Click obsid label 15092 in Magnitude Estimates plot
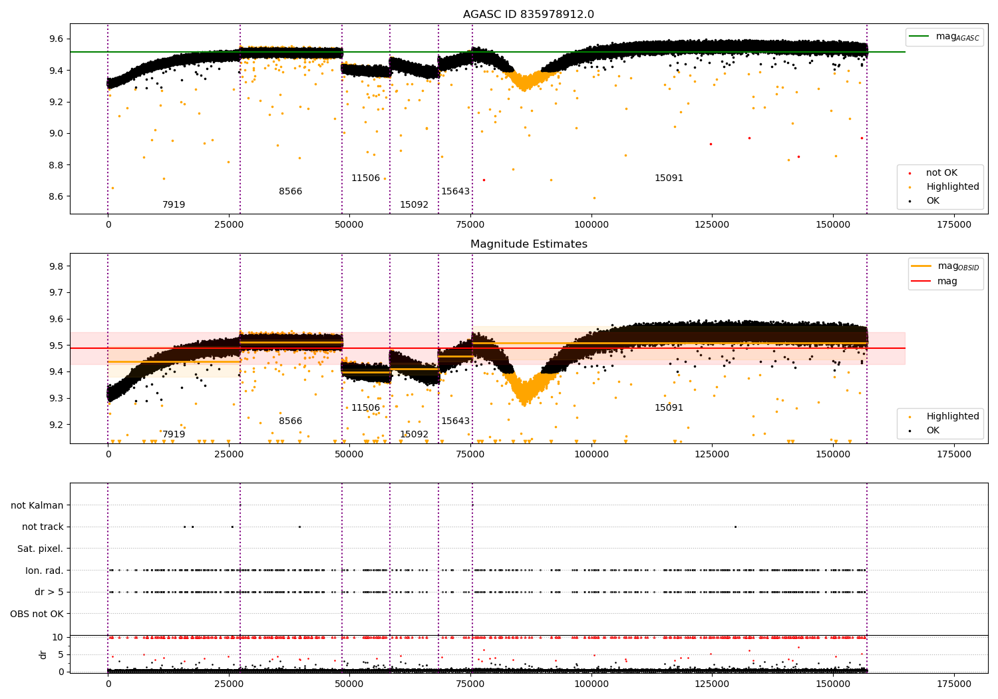 coord(414,435)
